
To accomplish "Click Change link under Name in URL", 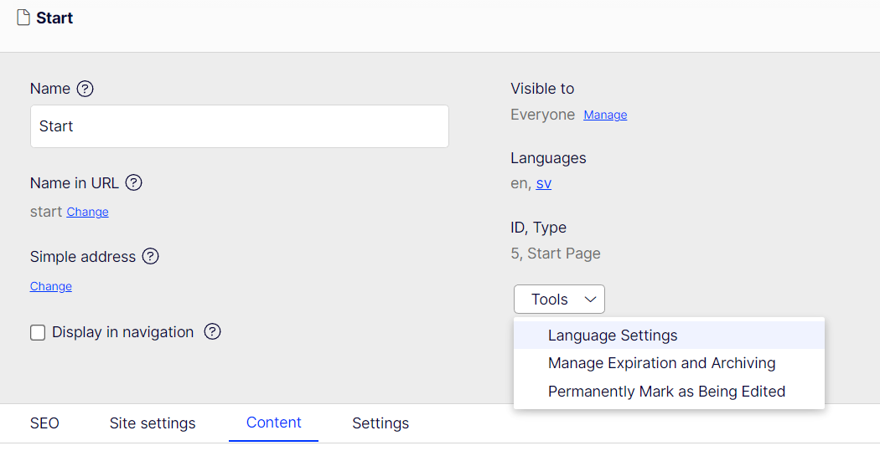I will [x=87, y=213].
